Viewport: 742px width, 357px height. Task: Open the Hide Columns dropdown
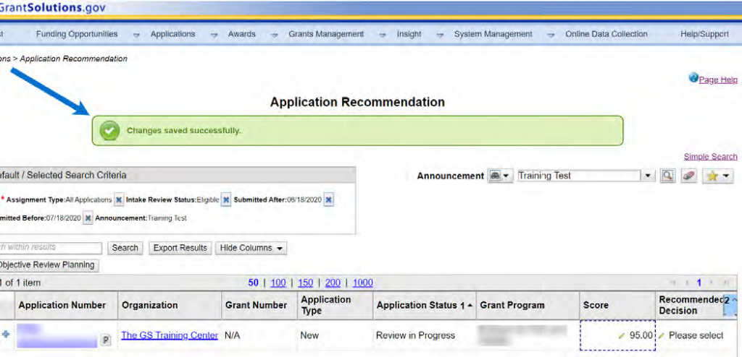[251, 248]
